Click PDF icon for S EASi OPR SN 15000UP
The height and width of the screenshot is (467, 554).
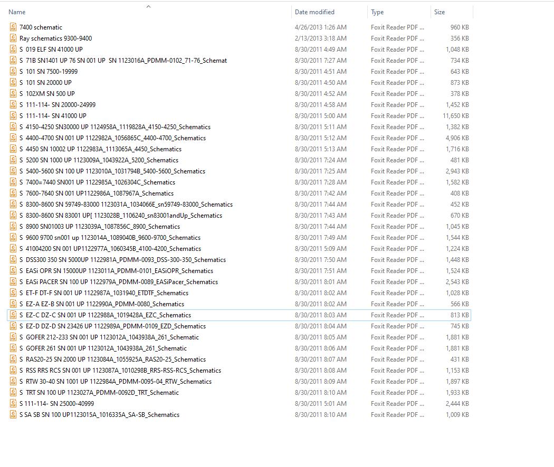point(13,271)
